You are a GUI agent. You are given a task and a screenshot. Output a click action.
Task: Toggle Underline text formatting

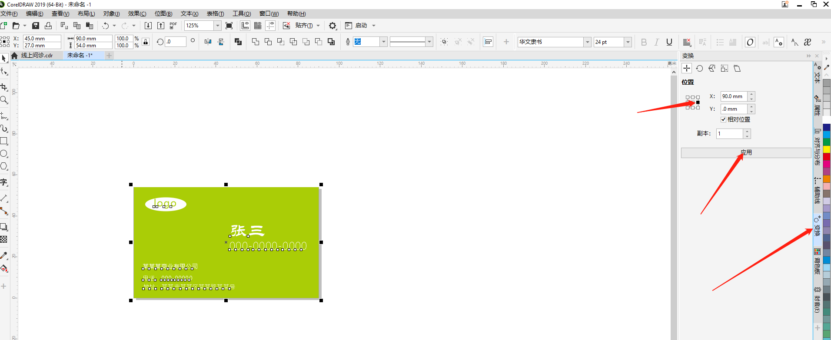[x=669, y=42]
